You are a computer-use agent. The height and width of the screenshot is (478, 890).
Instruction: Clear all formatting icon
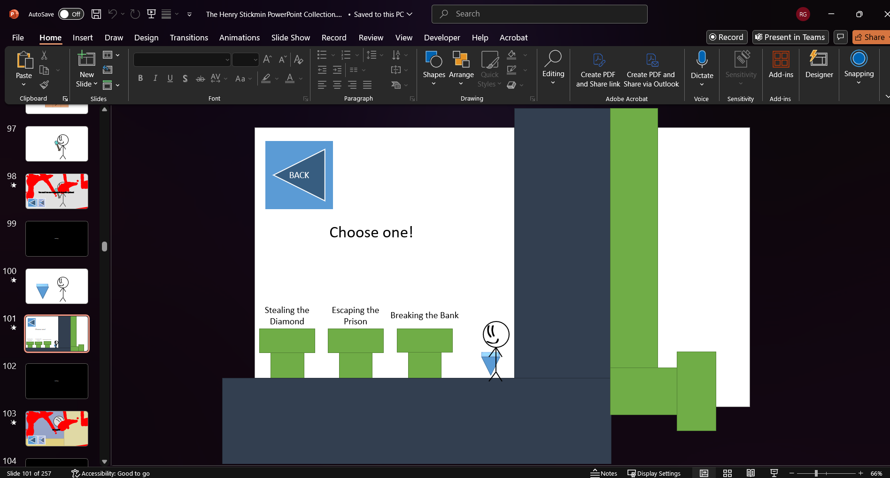pyautogui.click(x=298, y=59)
